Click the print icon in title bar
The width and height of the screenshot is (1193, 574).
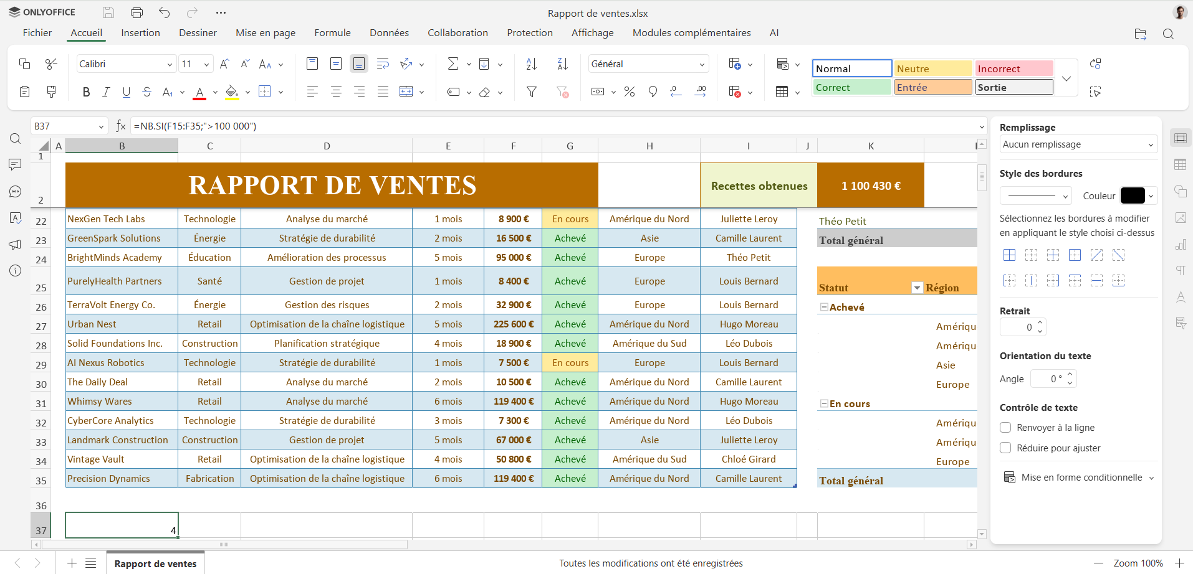click(137, 12)
